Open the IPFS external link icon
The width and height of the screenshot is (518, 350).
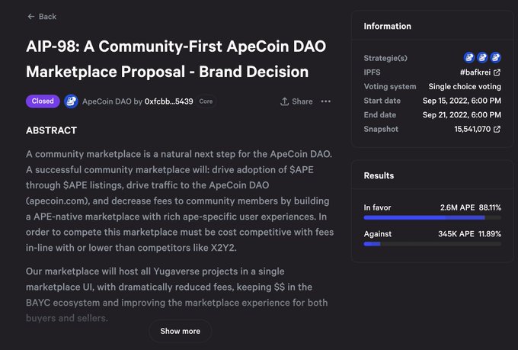tap(497, 72)
